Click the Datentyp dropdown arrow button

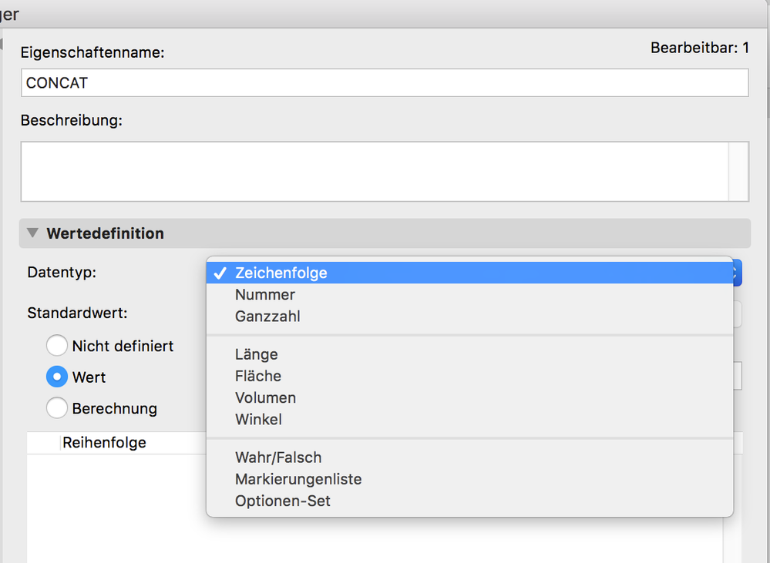point(736,273)
